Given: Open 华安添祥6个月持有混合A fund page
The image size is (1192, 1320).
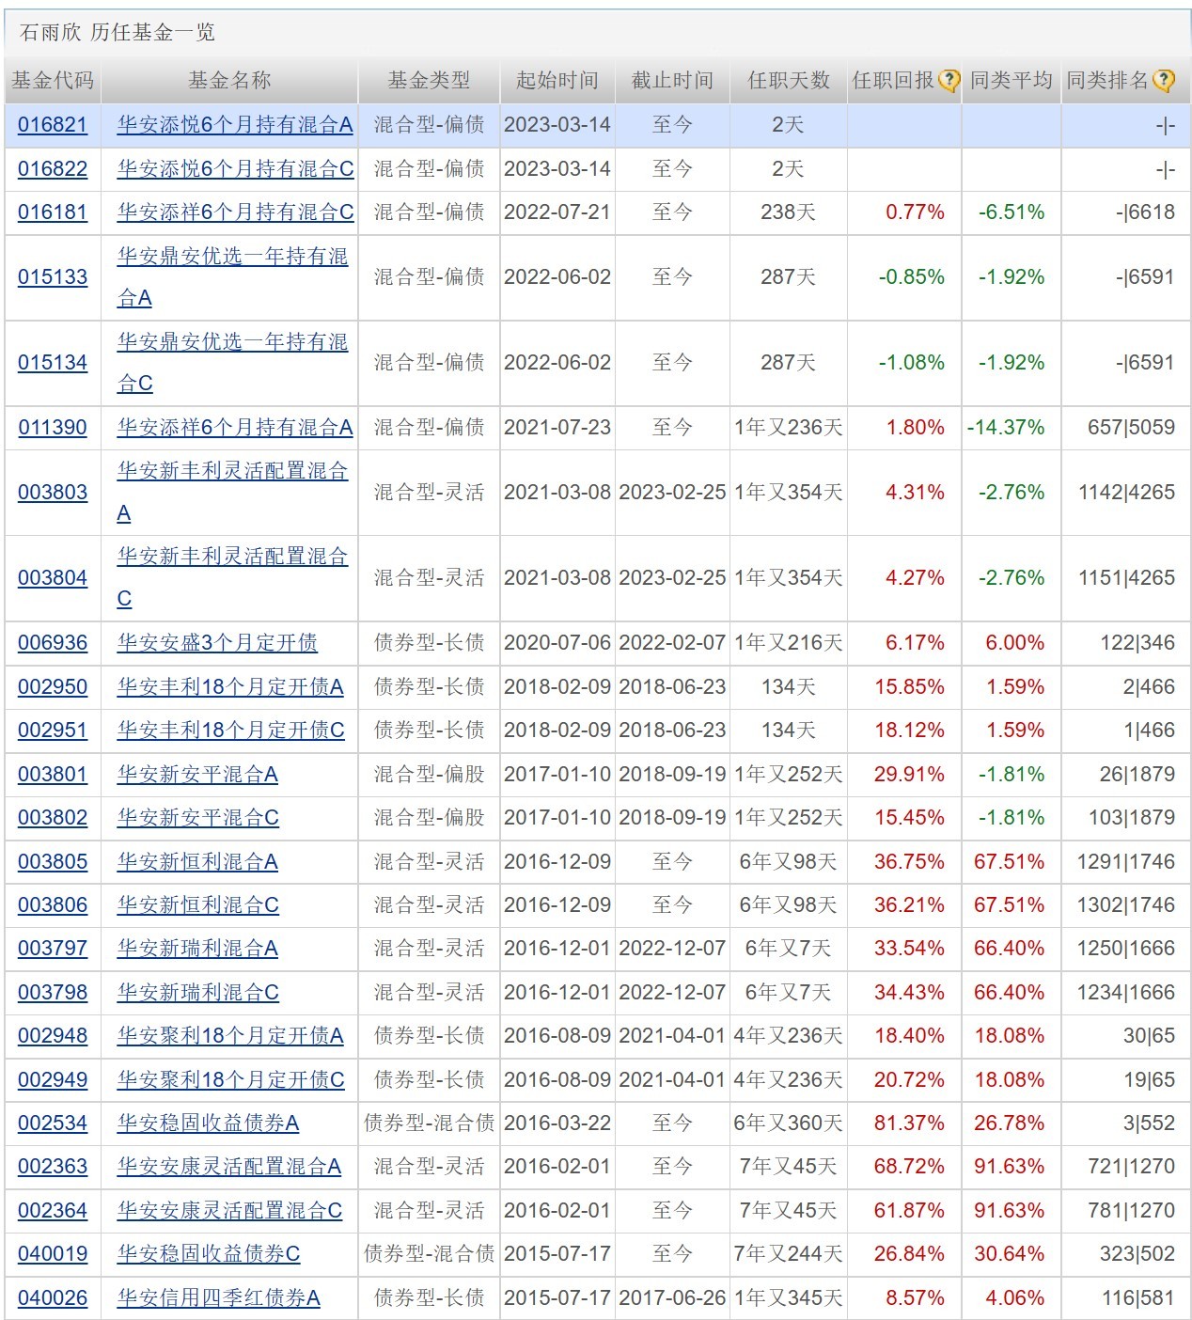Looking at the screenshot, I should 235,428.
